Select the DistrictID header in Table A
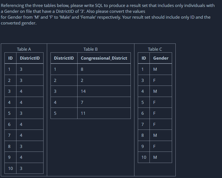222x178 pixels. pyautogui.click(x=30, y=58)
